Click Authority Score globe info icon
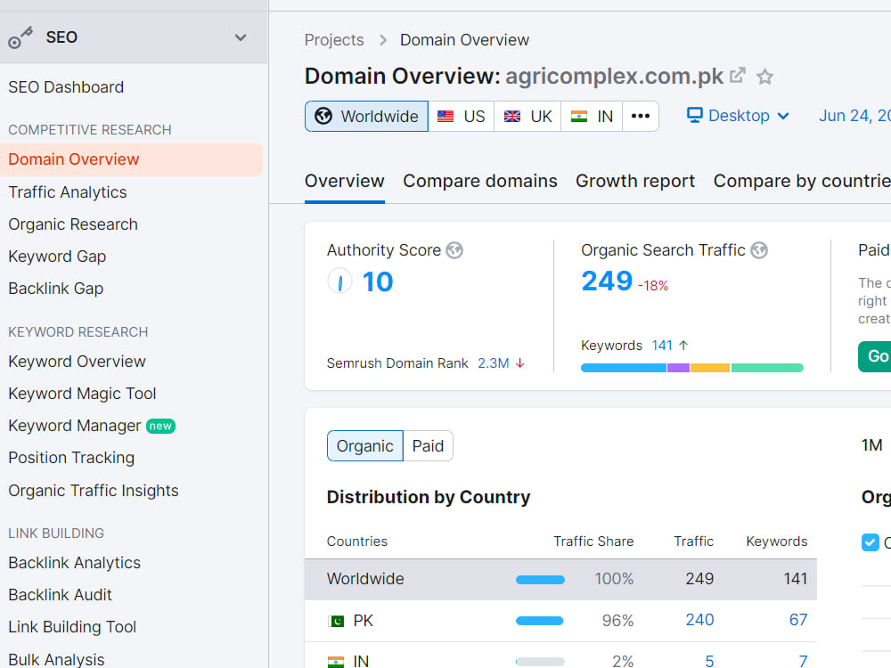This screenshot has width=891, height=668. click(x=454, y=250)
